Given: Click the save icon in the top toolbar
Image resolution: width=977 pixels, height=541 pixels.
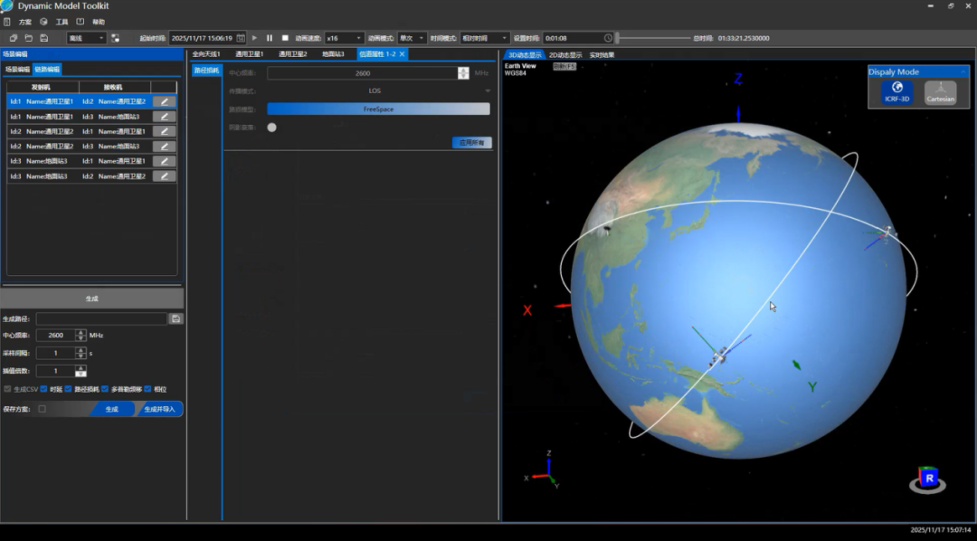Looking at the screenshot, I should (43, 38).
